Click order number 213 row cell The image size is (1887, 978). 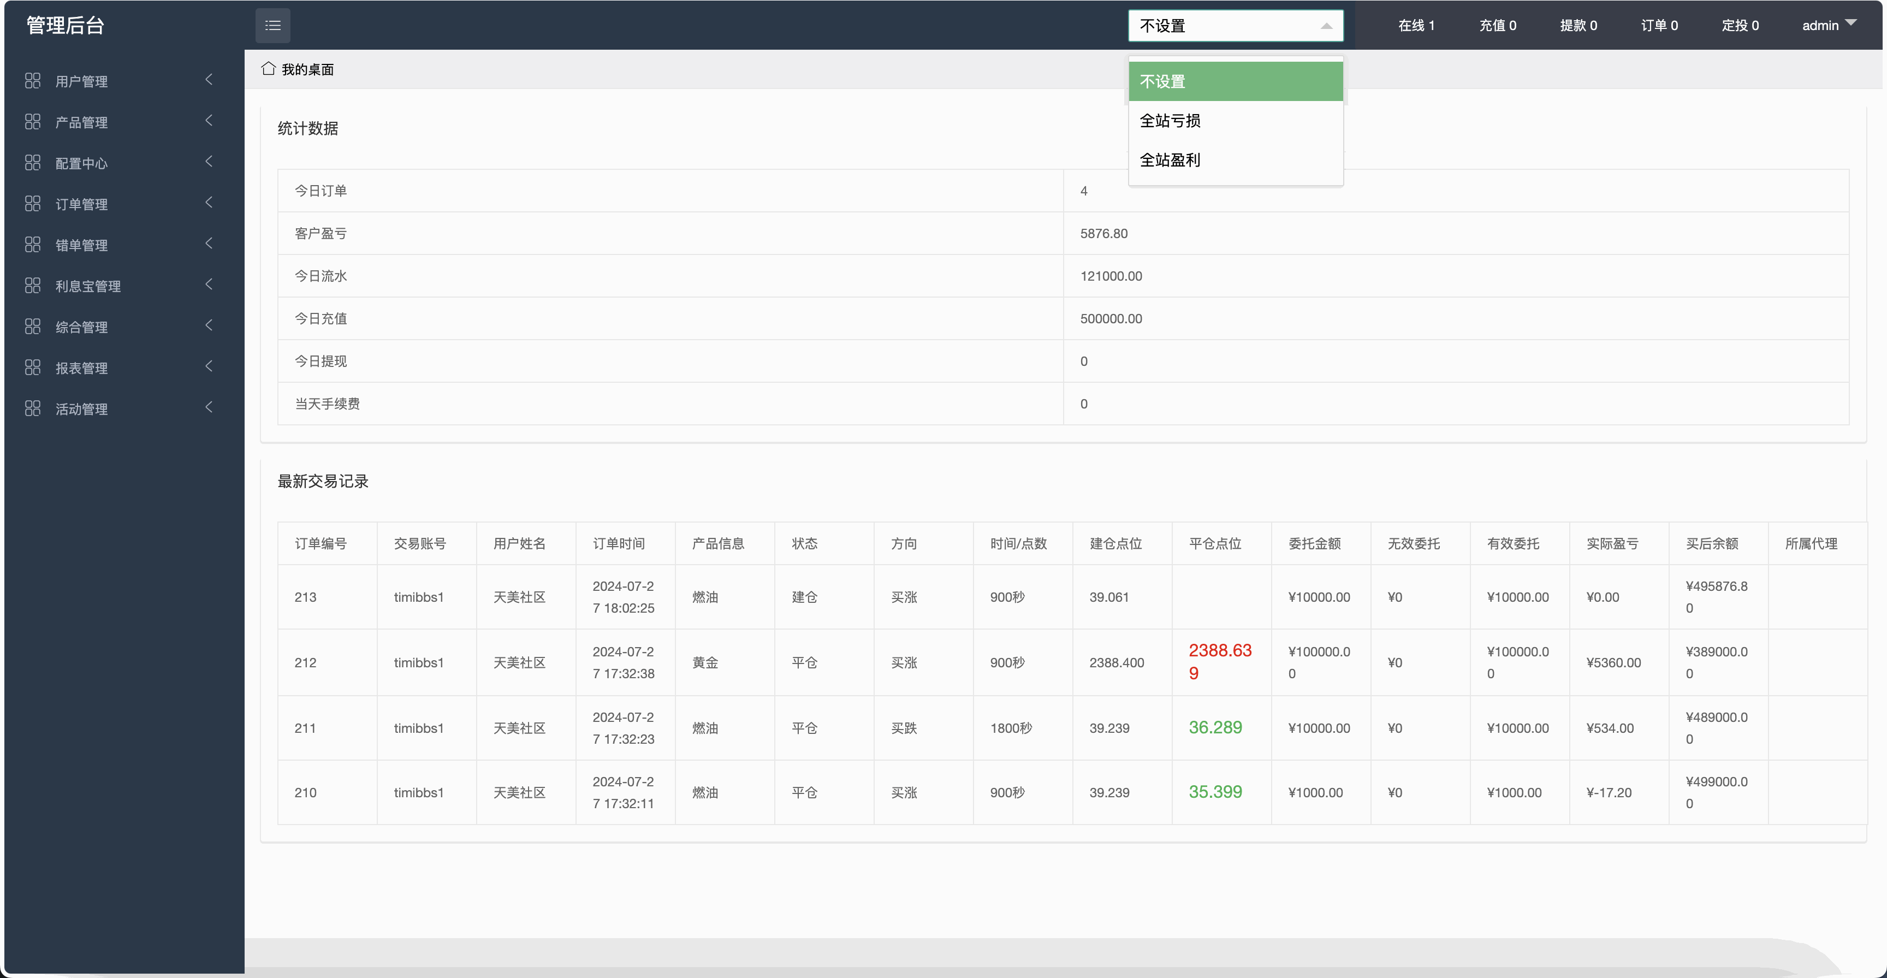(305, 597)
